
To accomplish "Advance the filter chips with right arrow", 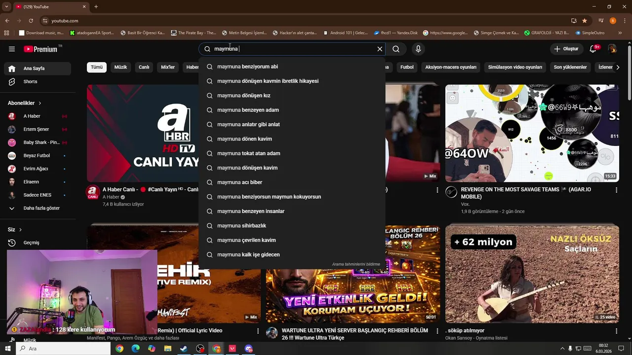I will pos(617,67).
